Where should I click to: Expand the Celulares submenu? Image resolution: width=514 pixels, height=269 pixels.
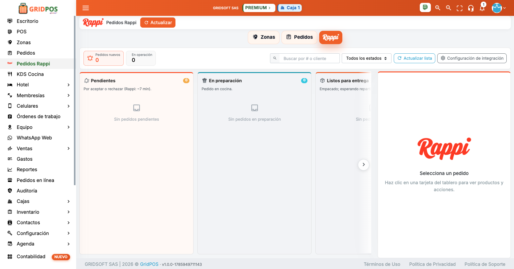pyautogui.click(x=69, y=106)
